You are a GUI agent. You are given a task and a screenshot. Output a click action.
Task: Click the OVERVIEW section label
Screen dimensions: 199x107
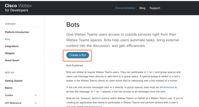click(x=10, y=24)
